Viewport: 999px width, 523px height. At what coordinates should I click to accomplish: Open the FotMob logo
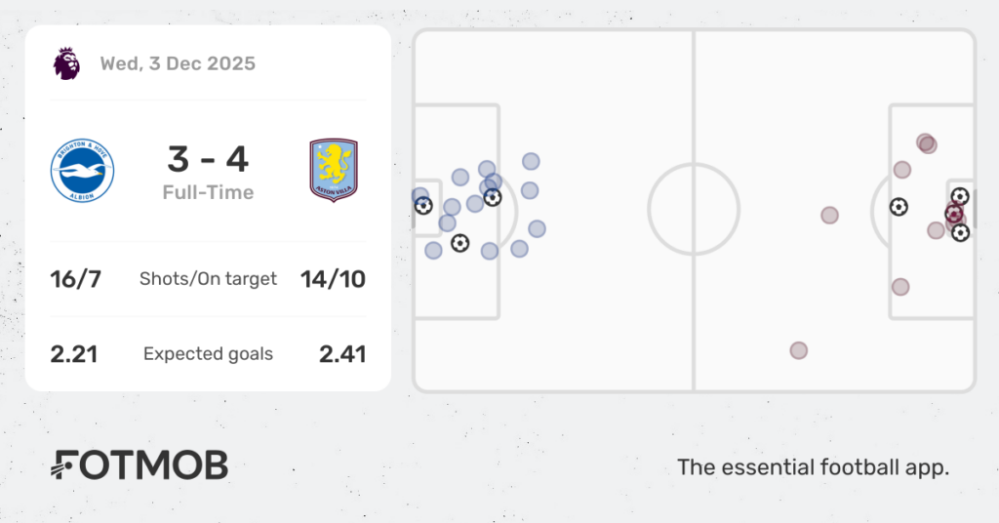(x=140, y=465)
